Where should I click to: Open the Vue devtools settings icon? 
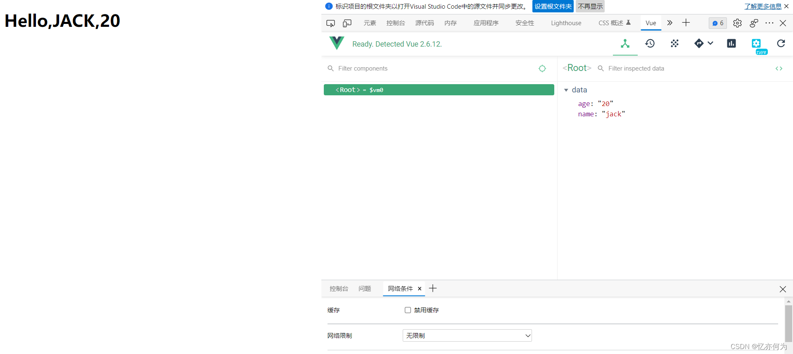(756, 43)
